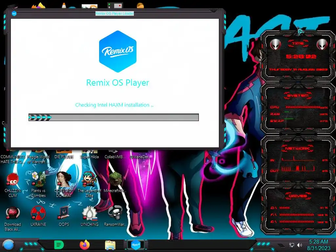
Task: Click the left alien head in TIME widget
Action: (275, 45)
